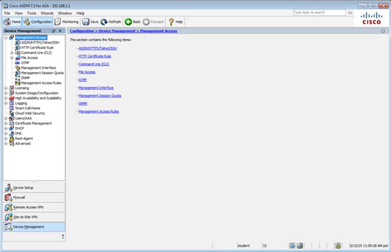Click the lock icon in status bar
Viewport: 391px width, 252px height.
click(x=338, y=245)
